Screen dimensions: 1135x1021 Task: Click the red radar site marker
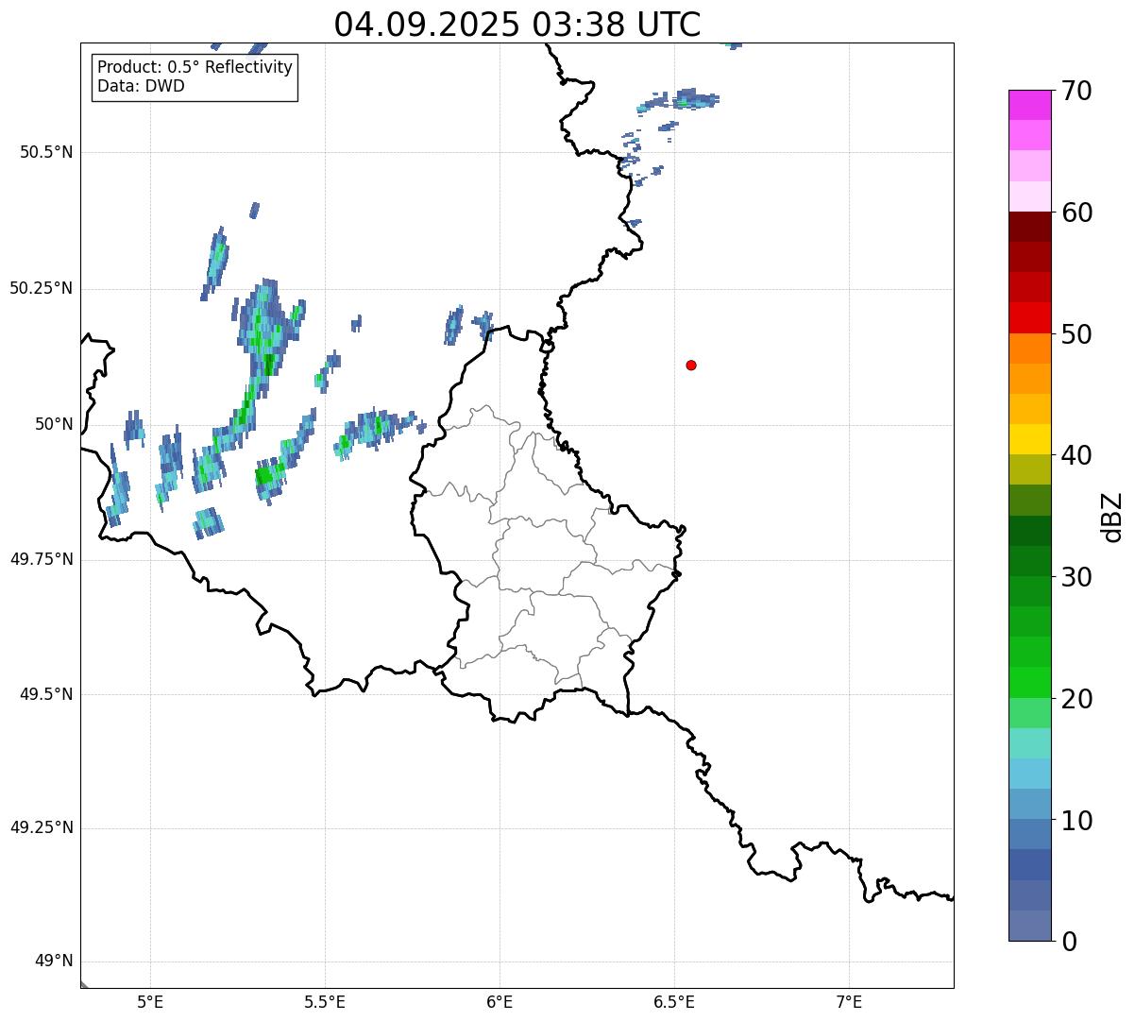[x=691, y=365]
